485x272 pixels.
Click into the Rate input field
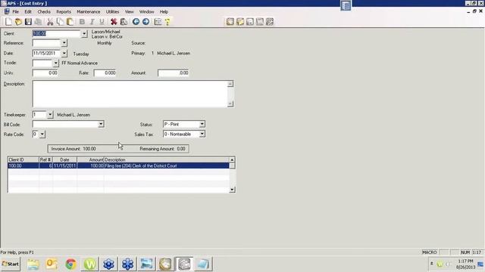pyautogui.click(x=105, y=73)
